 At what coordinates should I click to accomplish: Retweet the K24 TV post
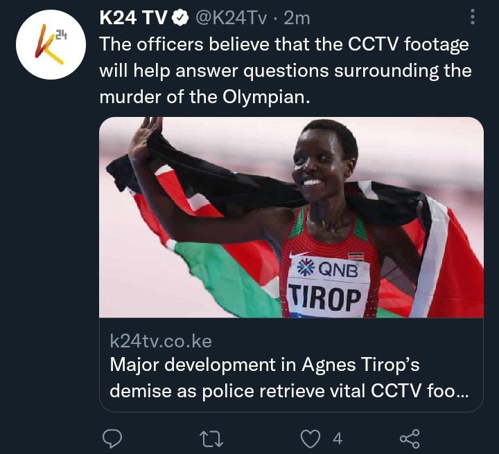click(x=211, y=439)
